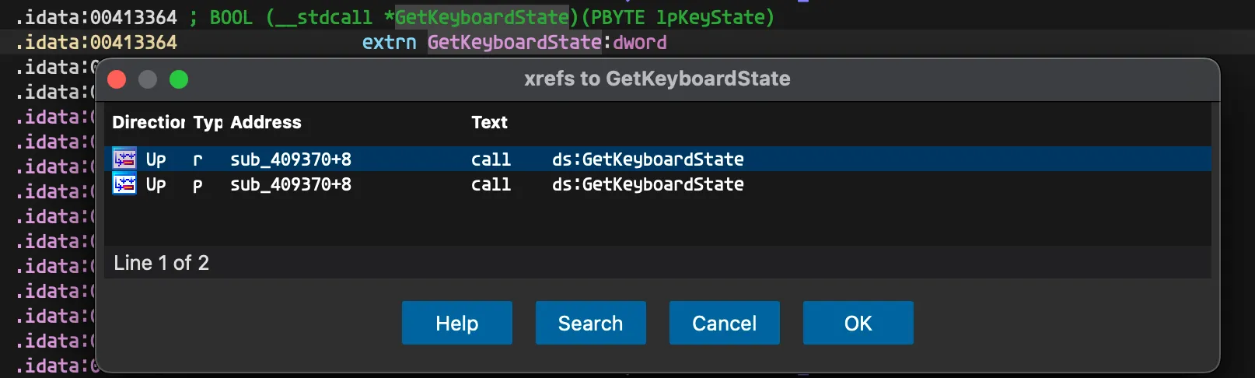
Task: Click the Search button
Action: coord(591,323)
